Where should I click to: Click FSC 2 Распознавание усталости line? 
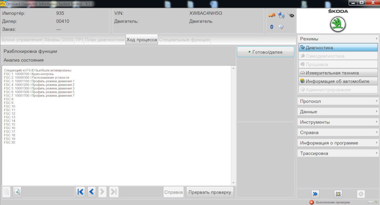click(x=36, y=78)
